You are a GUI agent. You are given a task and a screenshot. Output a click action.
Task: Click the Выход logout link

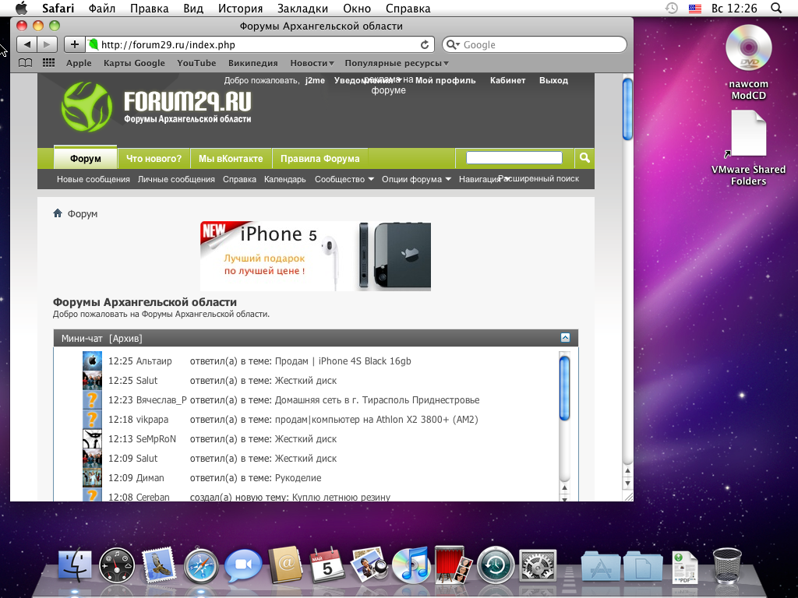(x=554, y=80)
